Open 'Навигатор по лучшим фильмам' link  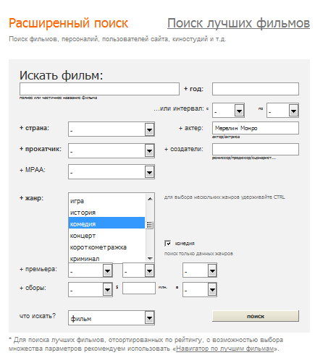225,349
